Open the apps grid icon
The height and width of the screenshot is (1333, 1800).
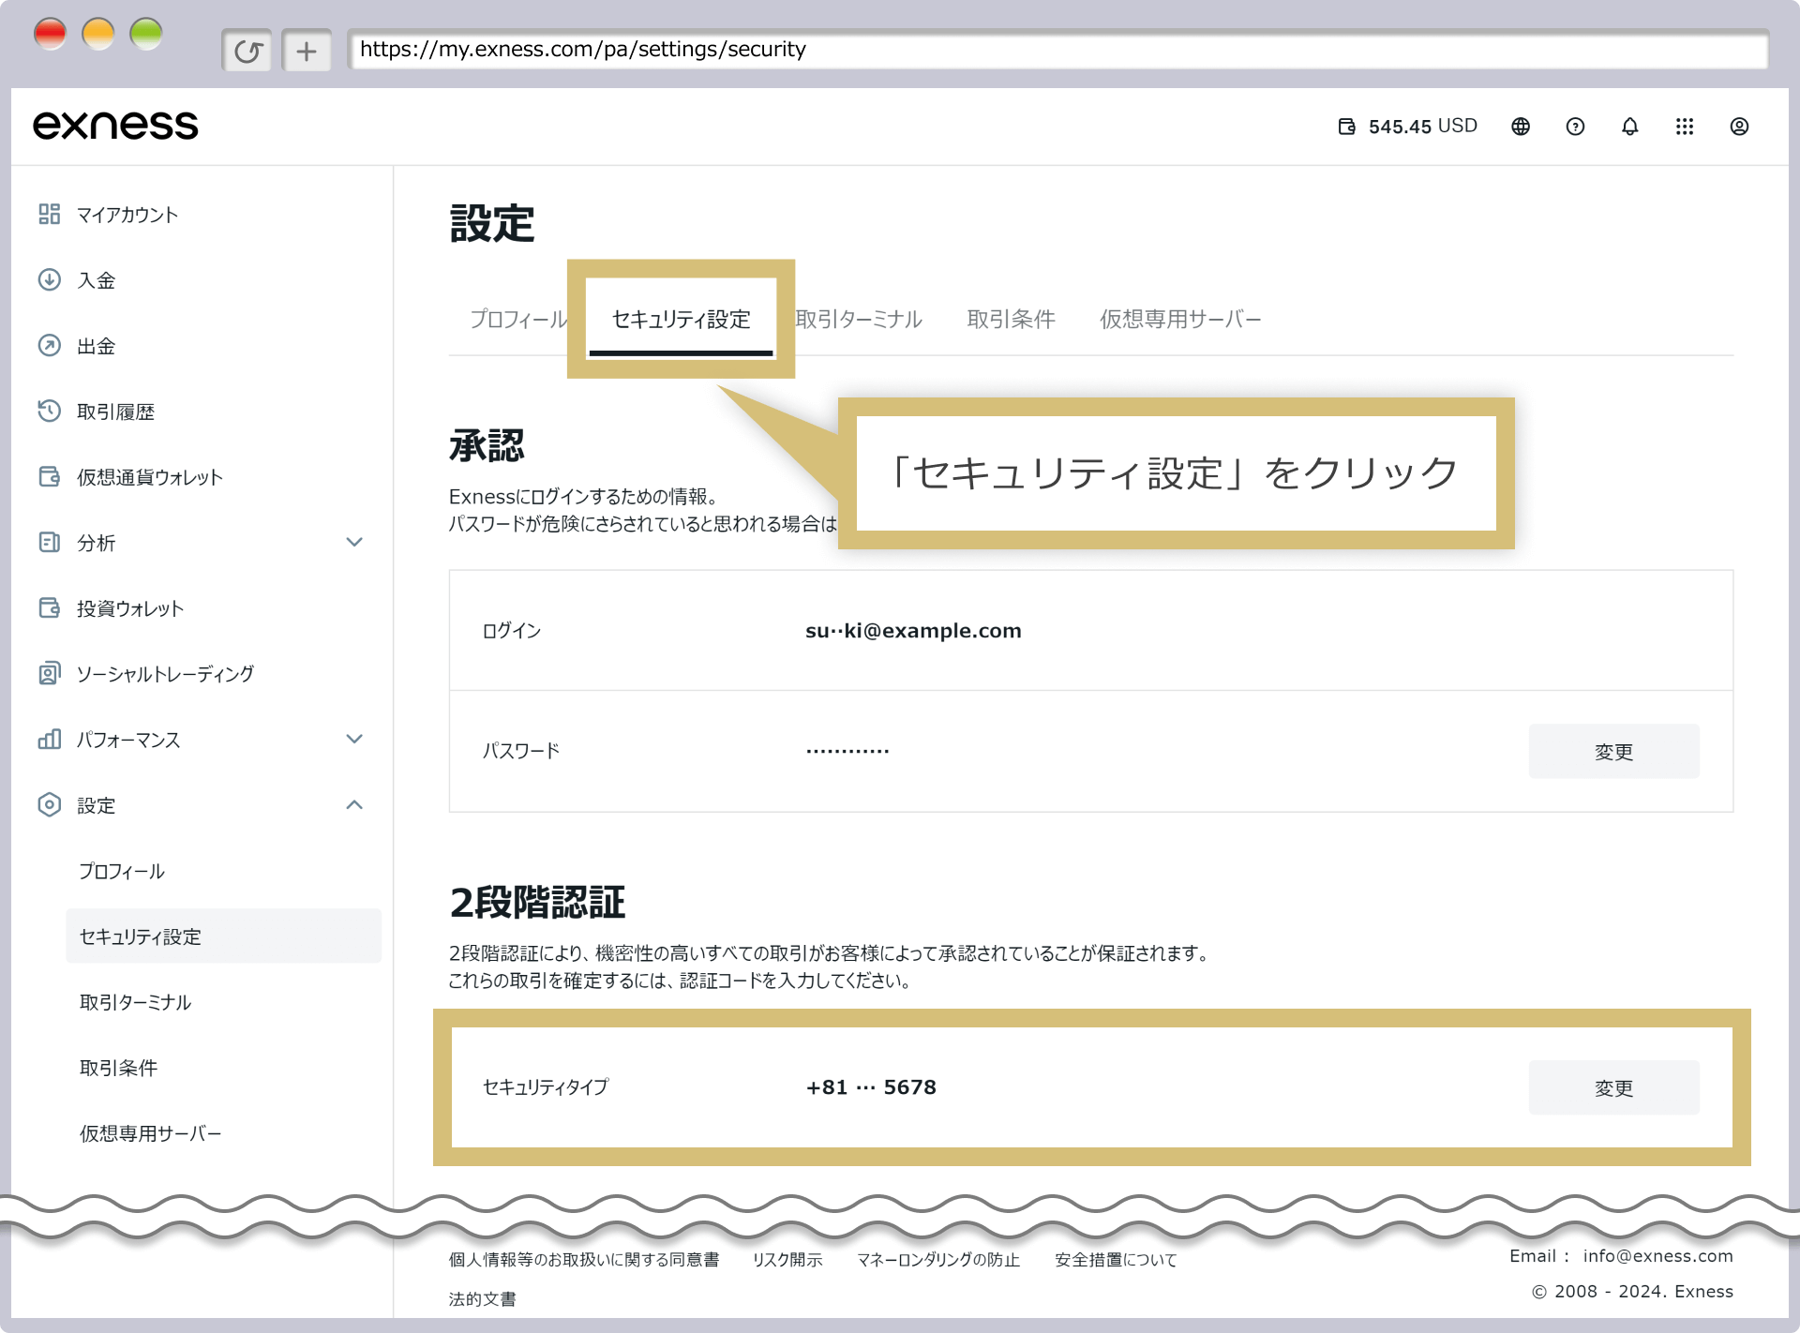tap(1685, 127)
